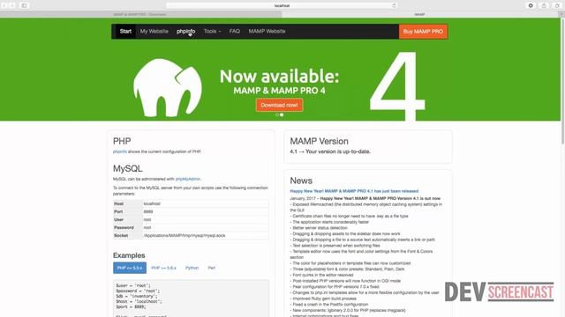Open the FAQ navbar item
This screenshot has width=565, height=317.
pyautogui.click(x=235, y=32)
